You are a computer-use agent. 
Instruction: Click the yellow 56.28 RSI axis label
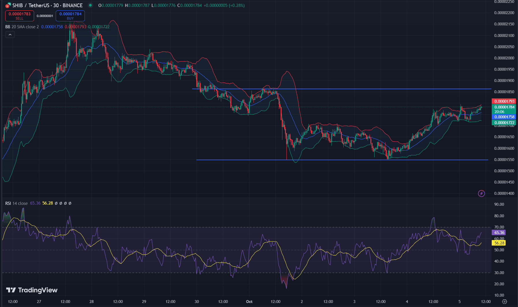[x=499, y=243]
